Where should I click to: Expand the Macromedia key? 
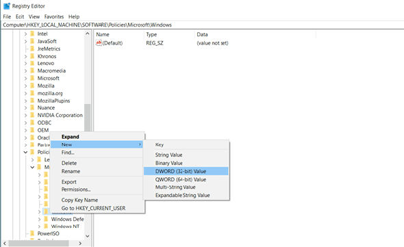click(x=25, y=71)
